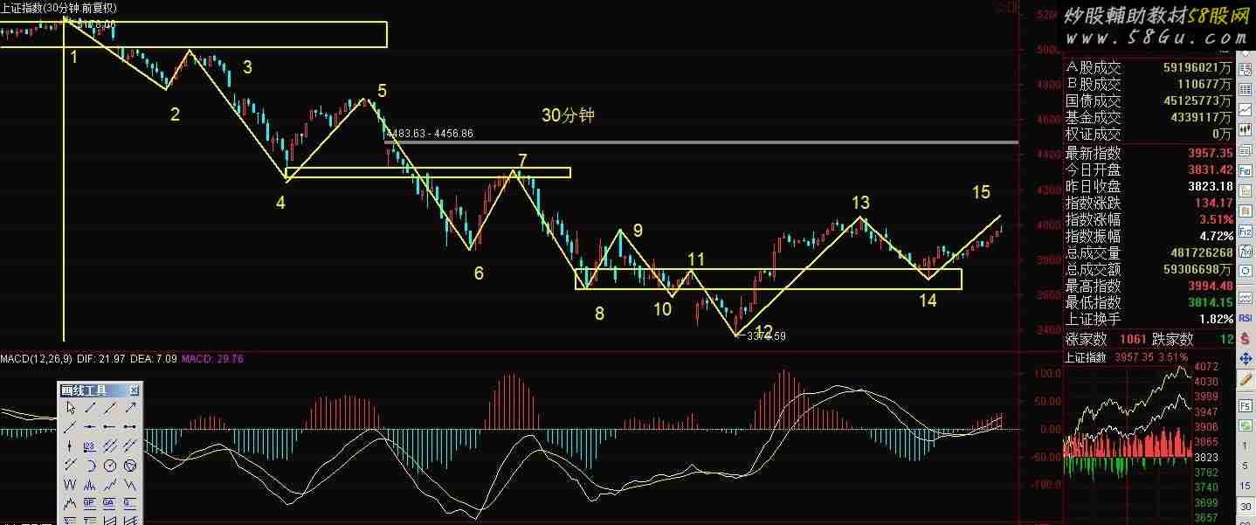1256x525 pixels.
Task: Click the 国债成交 row
Action: (x=1149, y=101)
